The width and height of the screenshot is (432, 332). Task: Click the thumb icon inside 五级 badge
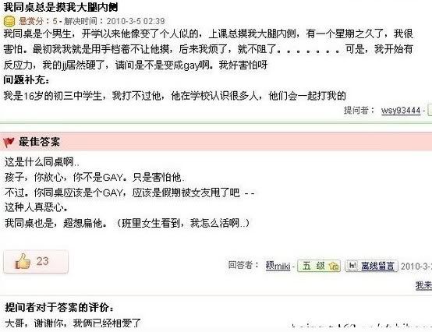coord(334,267)
